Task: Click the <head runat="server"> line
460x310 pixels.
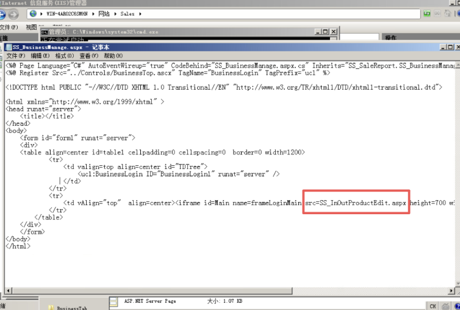Action: (x=43, y=109)
